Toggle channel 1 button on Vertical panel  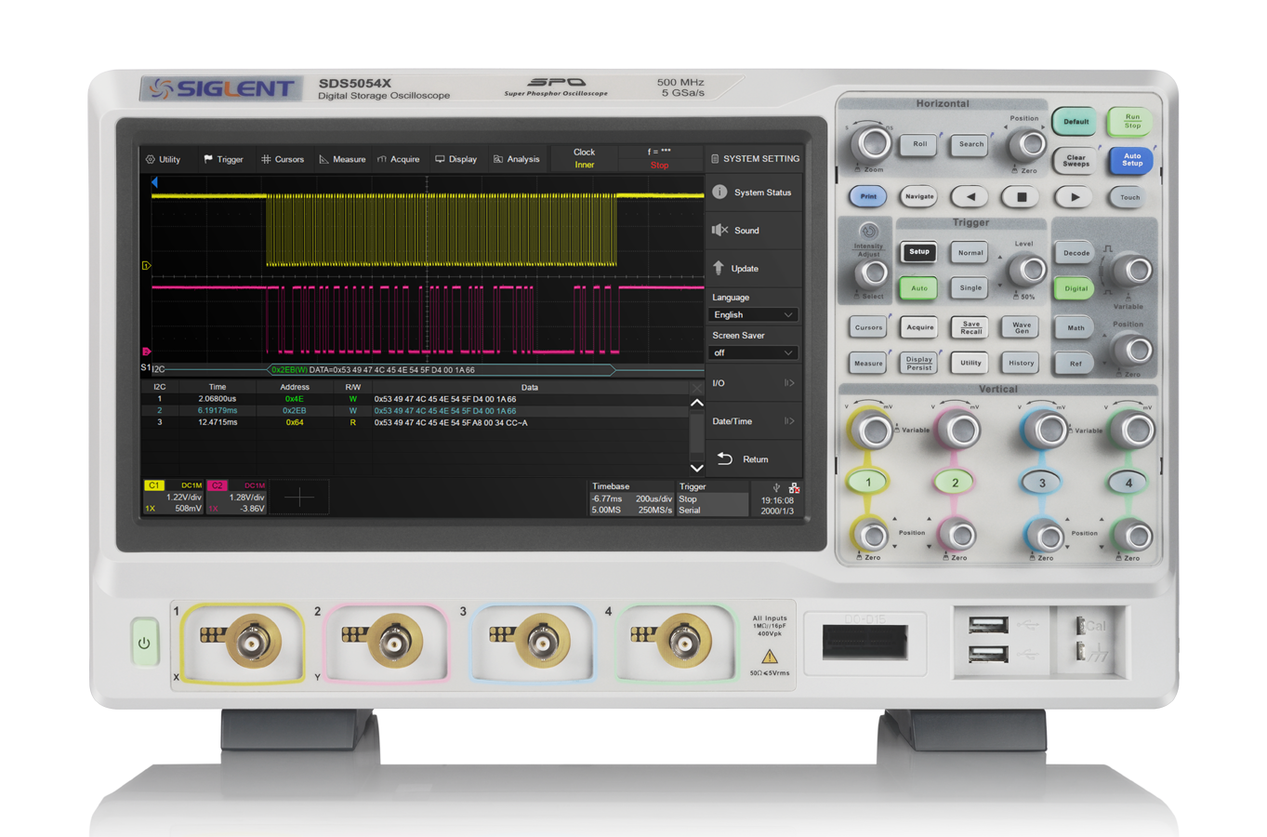868,482
